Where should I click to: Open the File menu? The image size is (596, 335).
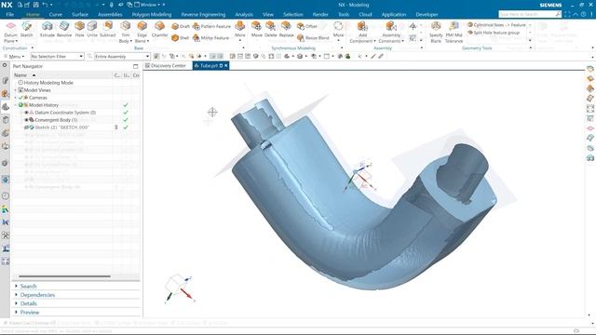click(x=10, y=15)
